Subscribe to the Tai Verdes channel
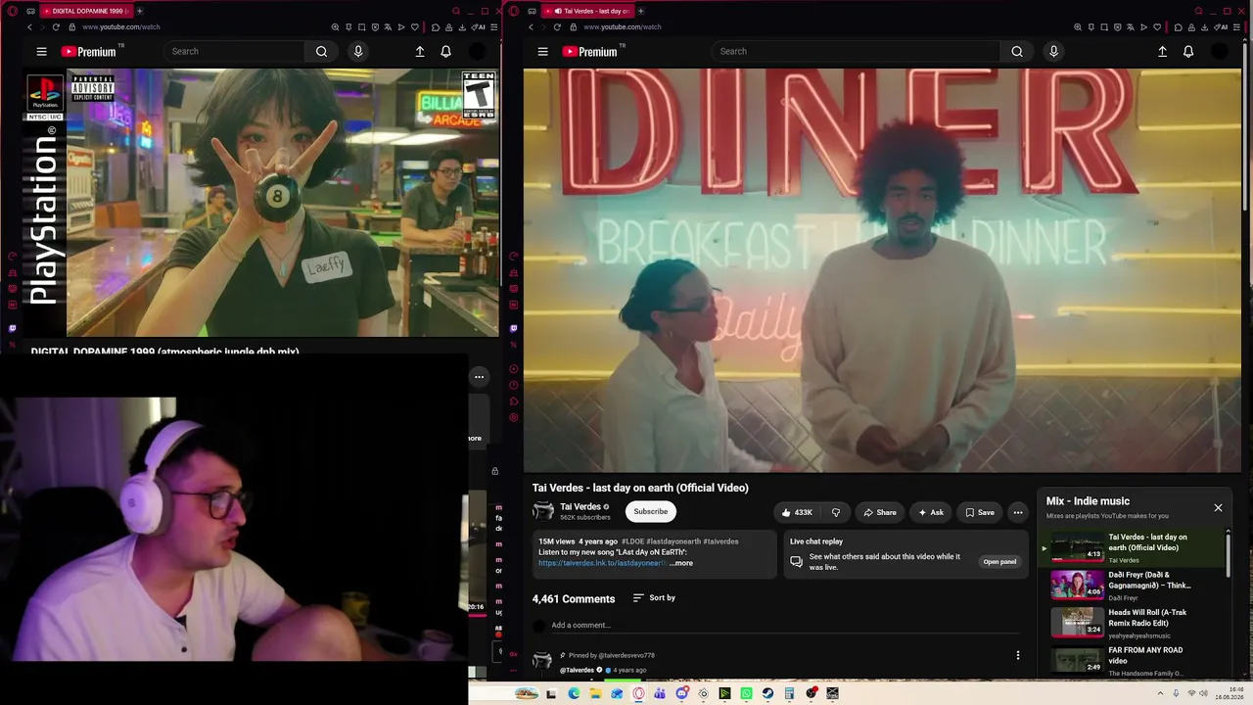 [x=650, y=511]
